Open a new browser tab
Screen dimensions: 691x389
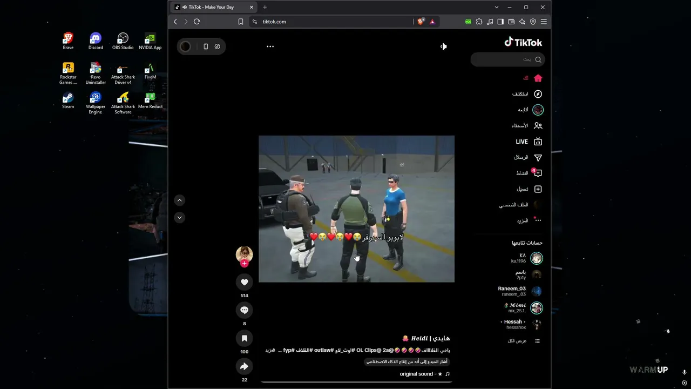(x=265, y=7)
